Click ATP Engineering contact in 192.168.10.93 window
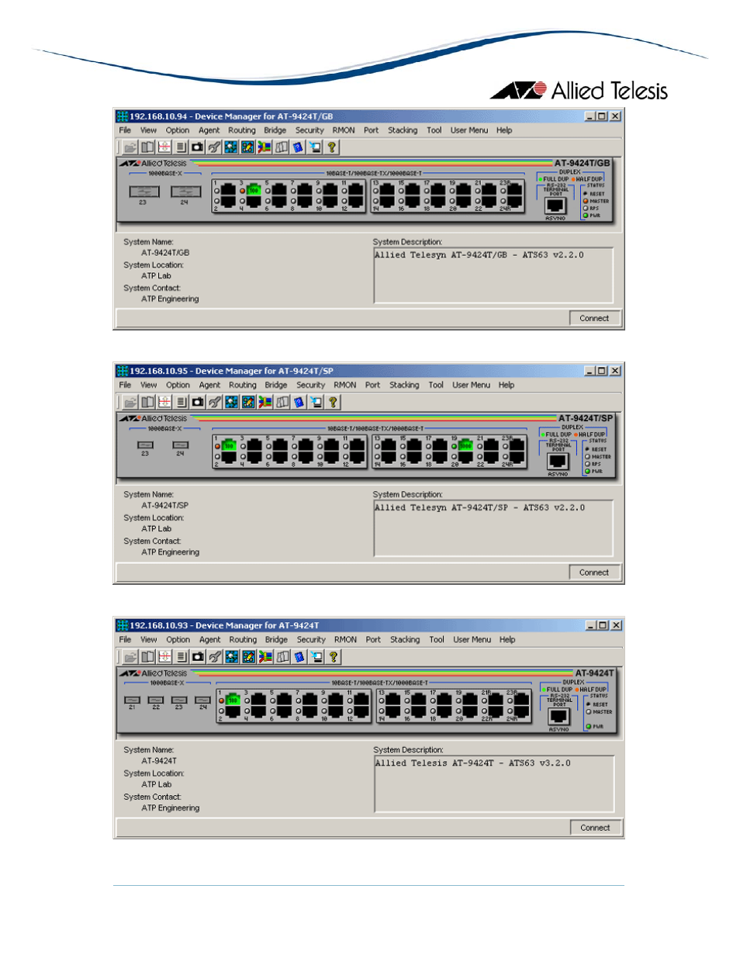740x958 pixels. point(170,808)
